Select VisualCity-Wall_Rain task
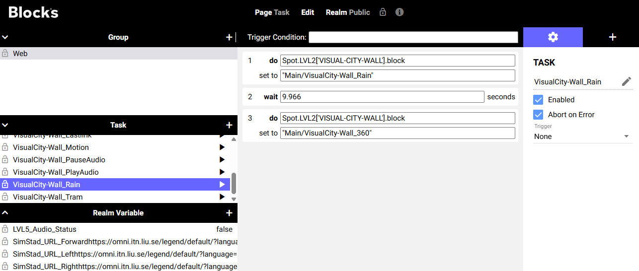The width and height of the screenshot is (639, 271). (x=115, y=185)
